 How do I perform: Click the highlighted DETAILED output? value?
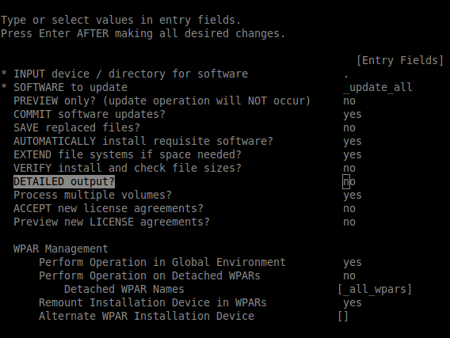coord(349,182)
